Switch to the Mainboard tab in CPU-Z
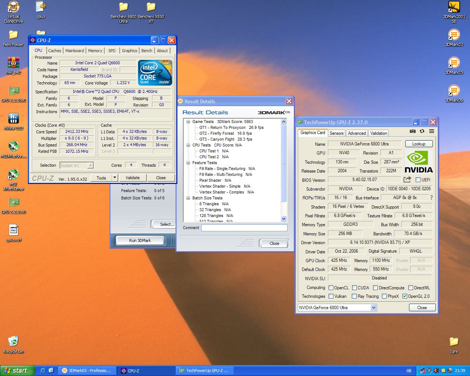Viewport: 470px width, 376px height. [x=75, y=51]
